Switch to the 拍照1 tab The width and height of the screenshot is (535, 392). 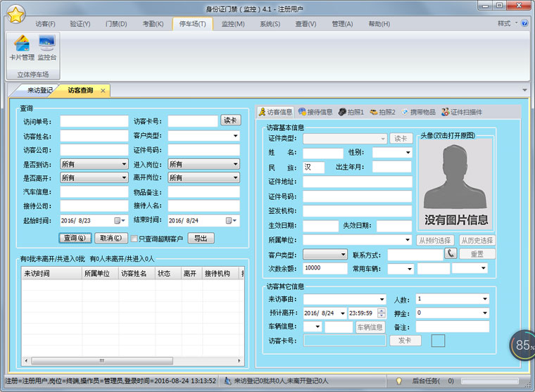pyautogui.click(x=351, y=112)
